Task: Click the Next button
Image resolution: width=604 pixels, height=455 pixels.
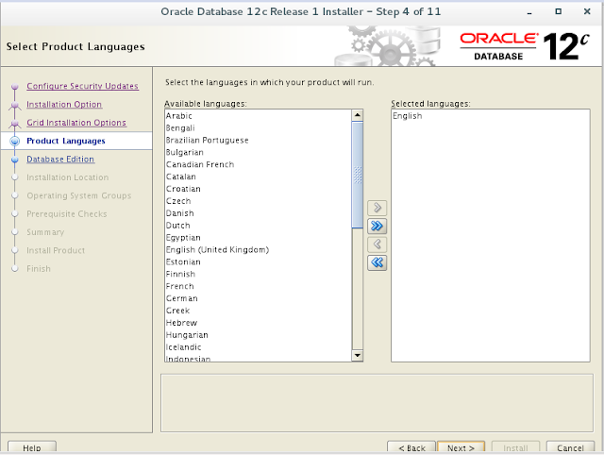Action: point(461,447)
